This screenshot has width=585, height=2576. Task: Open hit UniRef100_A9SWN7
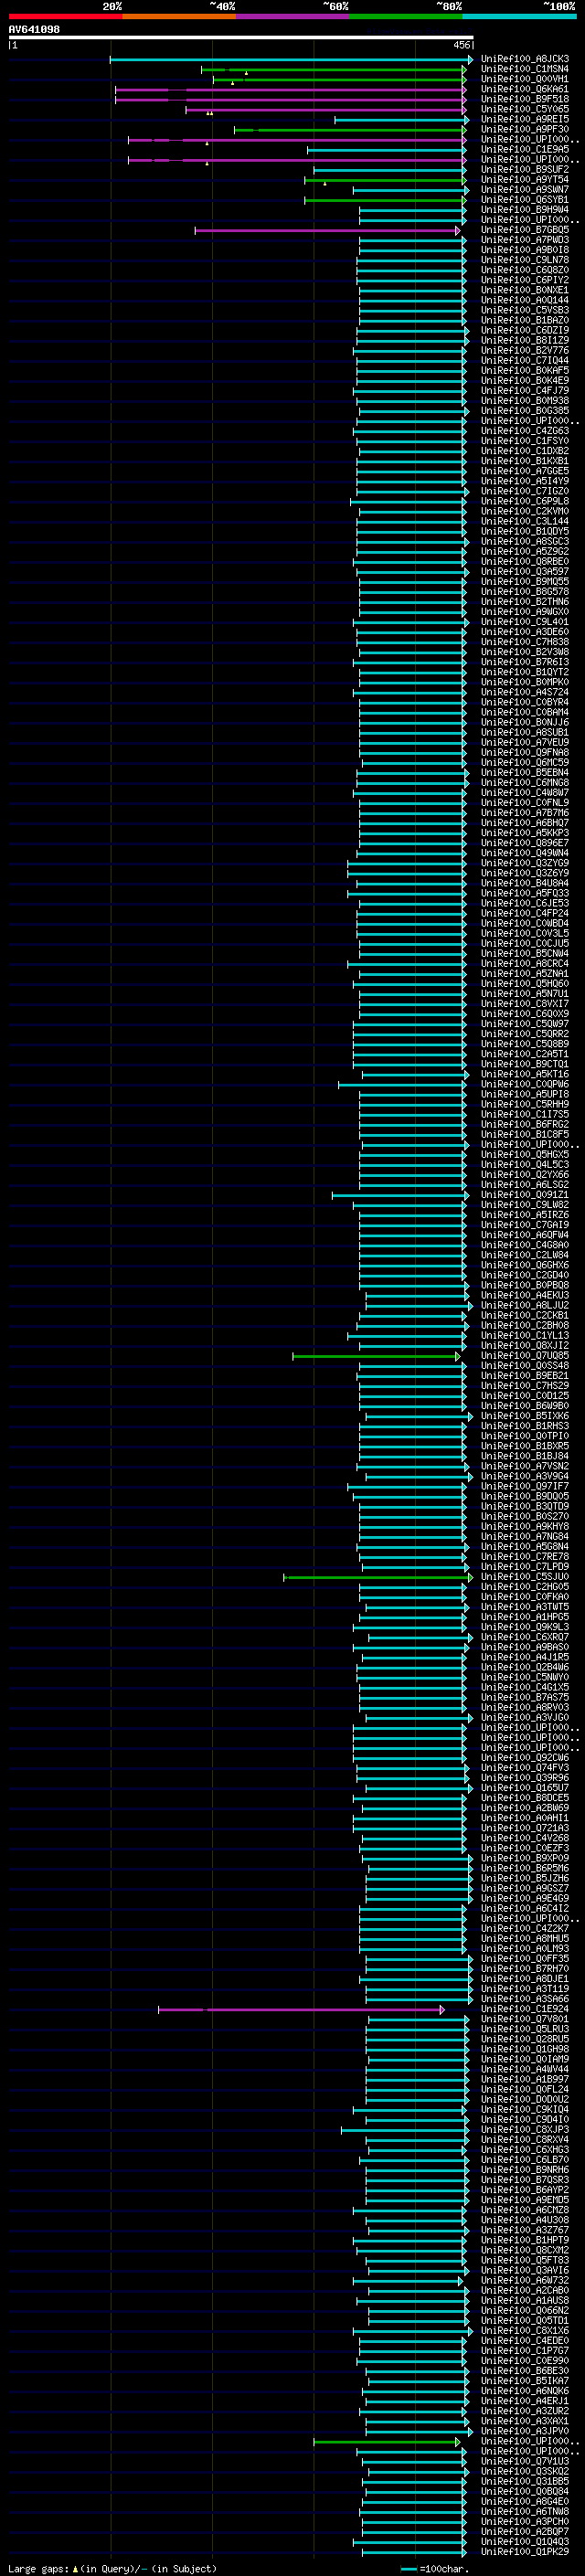pos(525,189)
